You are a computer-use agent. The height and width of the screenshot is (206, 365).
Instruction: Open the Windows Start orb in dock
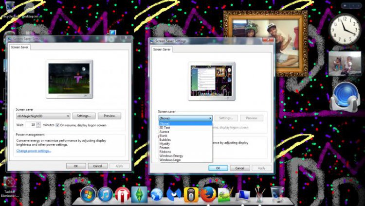point(88,194)
